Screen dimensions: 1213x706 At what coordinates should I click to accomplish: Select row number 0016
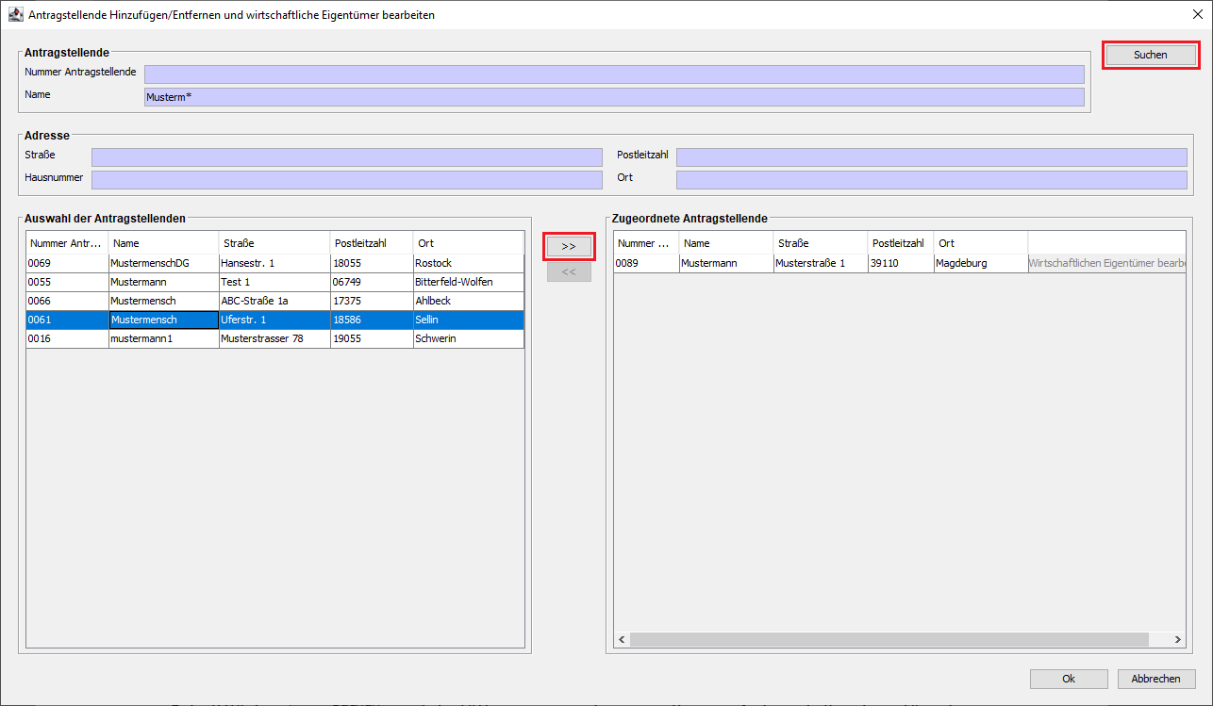pos(67,339)
